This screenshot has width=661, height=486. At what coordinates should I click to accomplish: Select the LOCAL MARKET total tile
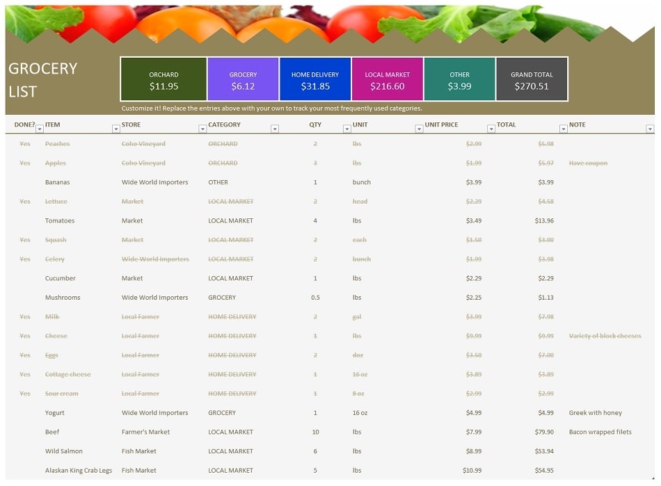[x=388, y=79]
